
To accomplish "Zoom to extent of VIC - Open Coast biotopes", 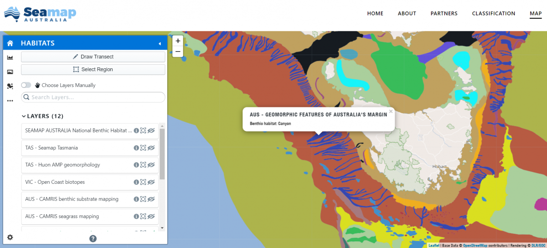I will tap(143, 182).
